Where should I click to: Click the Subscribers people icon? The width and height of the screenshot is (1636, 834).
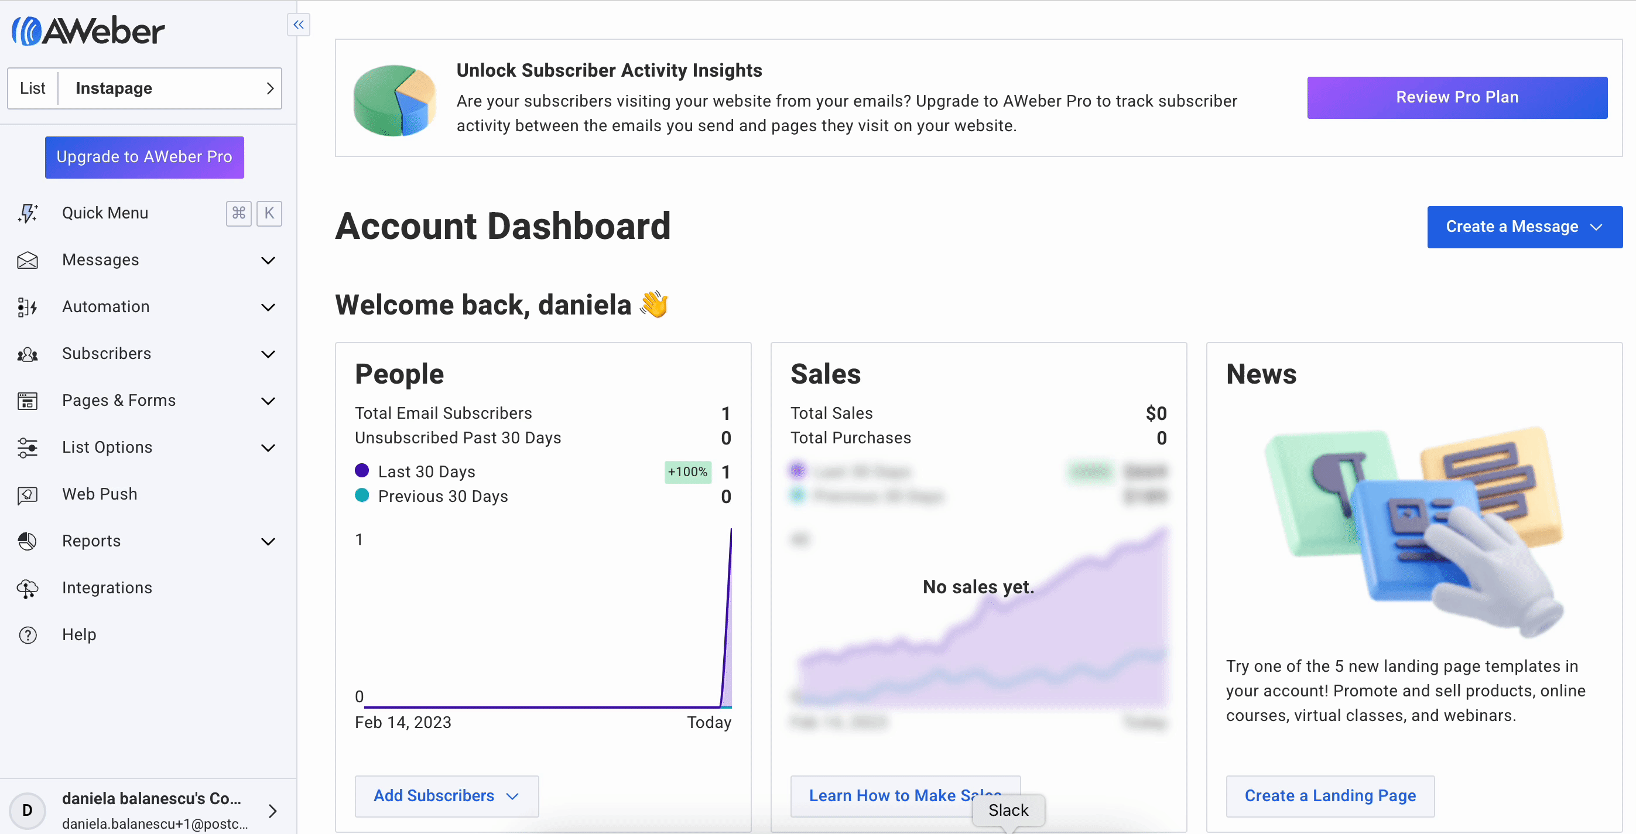coord(28,354)
